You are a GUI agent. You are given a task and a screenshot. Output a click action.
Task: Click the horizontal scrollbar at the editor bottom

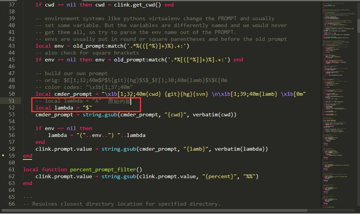point(154,210)
